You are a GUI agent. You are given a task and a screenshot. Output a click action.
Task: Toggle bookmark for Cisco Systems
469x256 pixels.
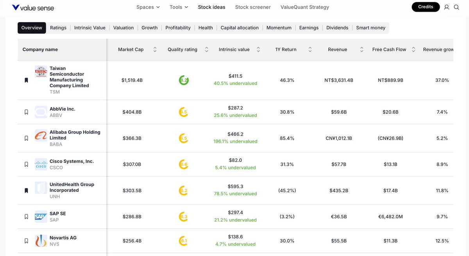[26, 165]
